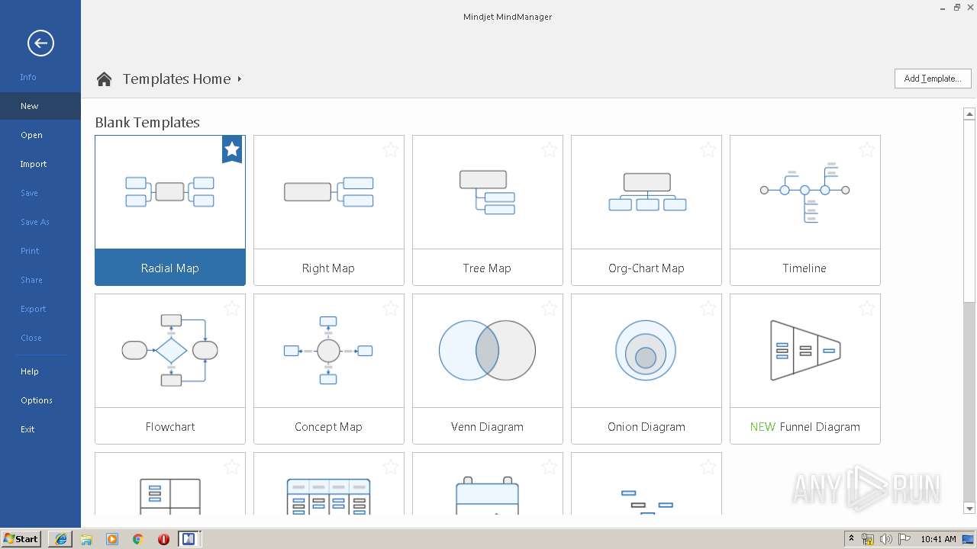Launch Chrome from the taskbar
The image size is (977, 549).
137,539
